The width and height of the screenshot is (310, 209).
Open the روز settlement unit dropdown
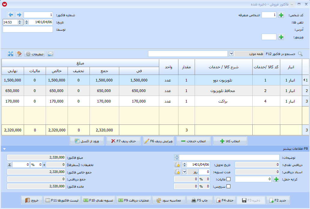pos(184,172)
